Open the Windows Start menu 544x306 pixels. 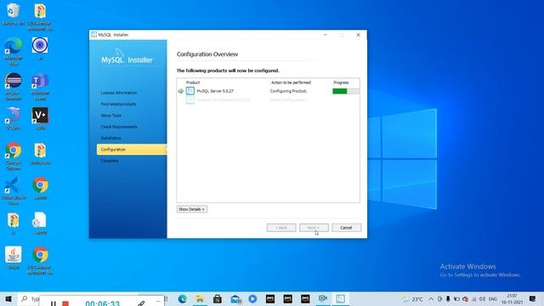pos(8,298)
